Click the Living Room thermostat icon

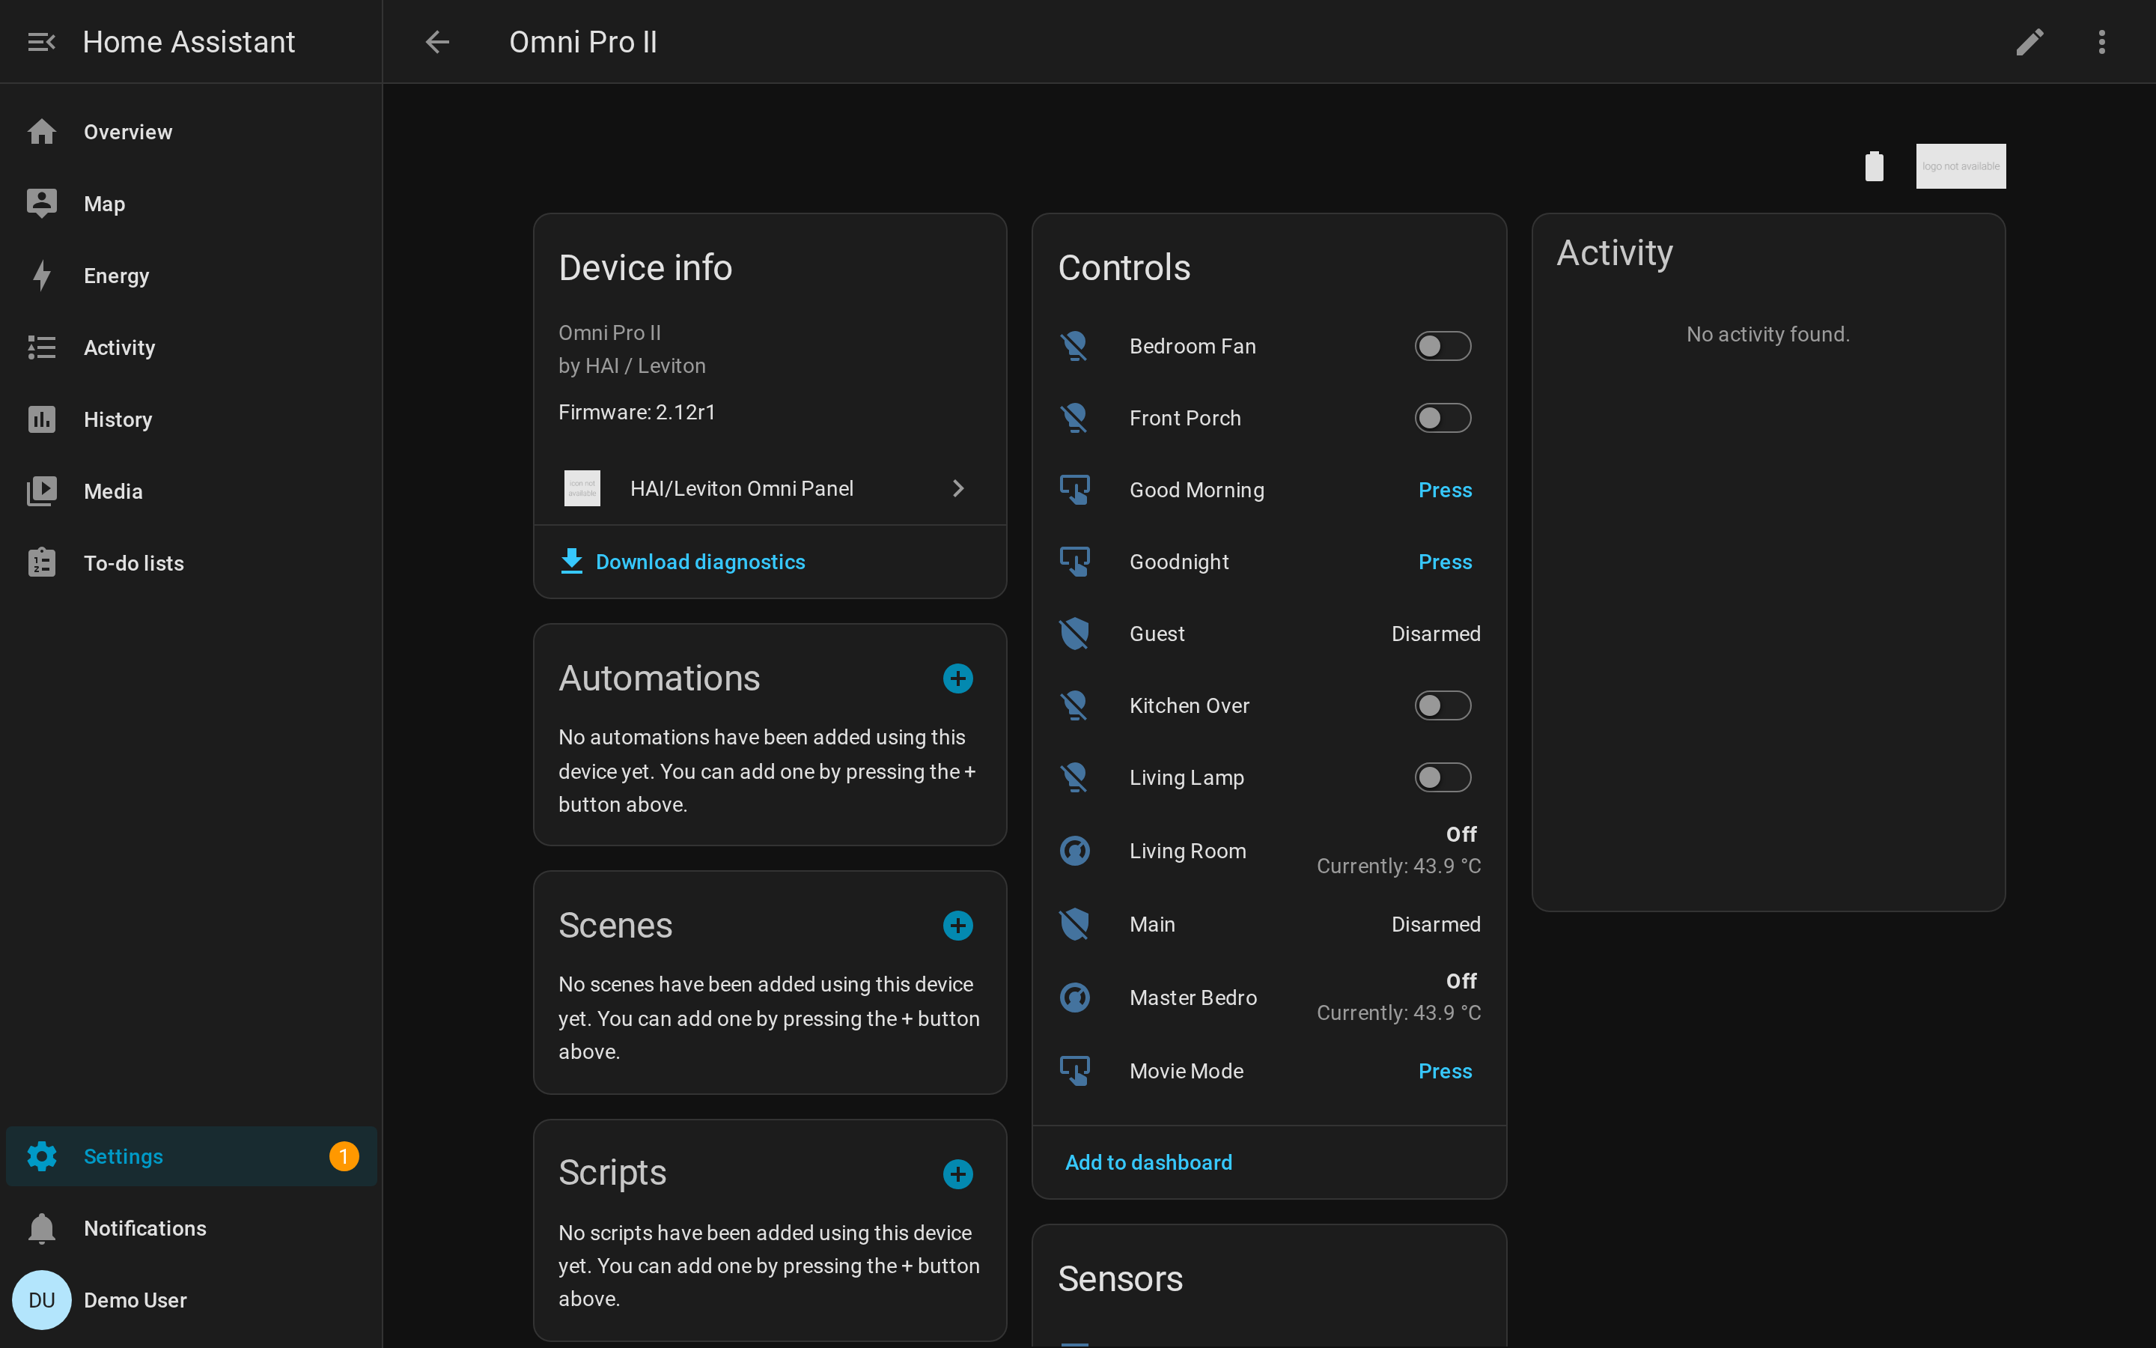[x=1074, y=851]
